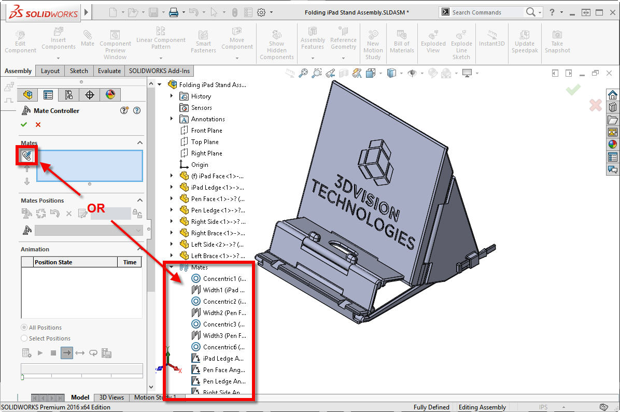Cancel Mate Controller with red X

[x=38, y=124]
